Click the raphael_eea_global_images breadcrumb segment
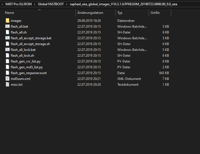 123,4
